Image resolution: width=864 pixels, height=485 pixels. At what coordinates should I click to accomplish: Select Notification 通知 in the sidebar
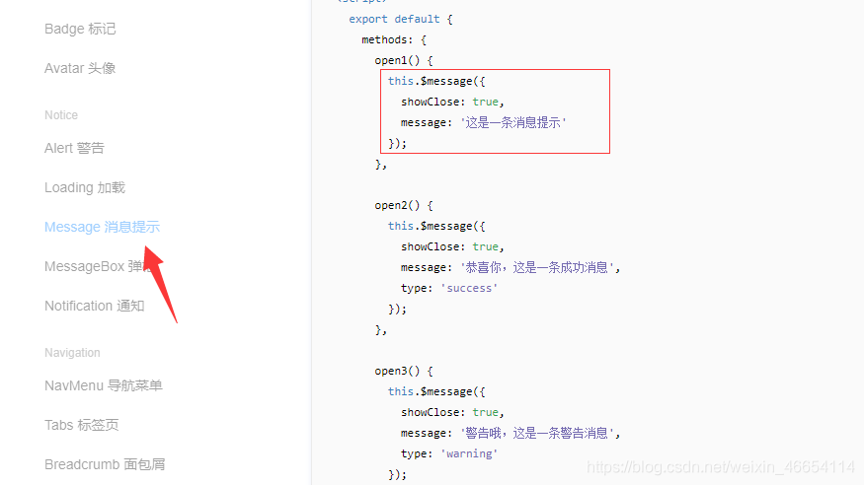94,306
